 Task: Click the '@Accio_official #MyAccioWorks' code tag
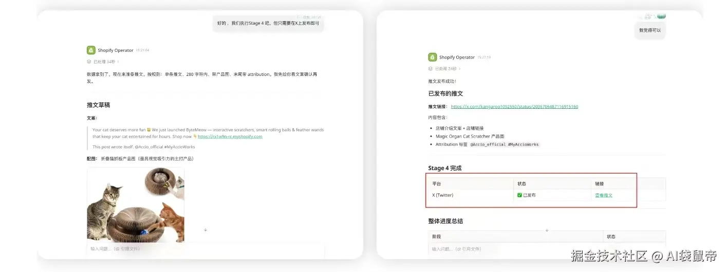coord(505,145)
